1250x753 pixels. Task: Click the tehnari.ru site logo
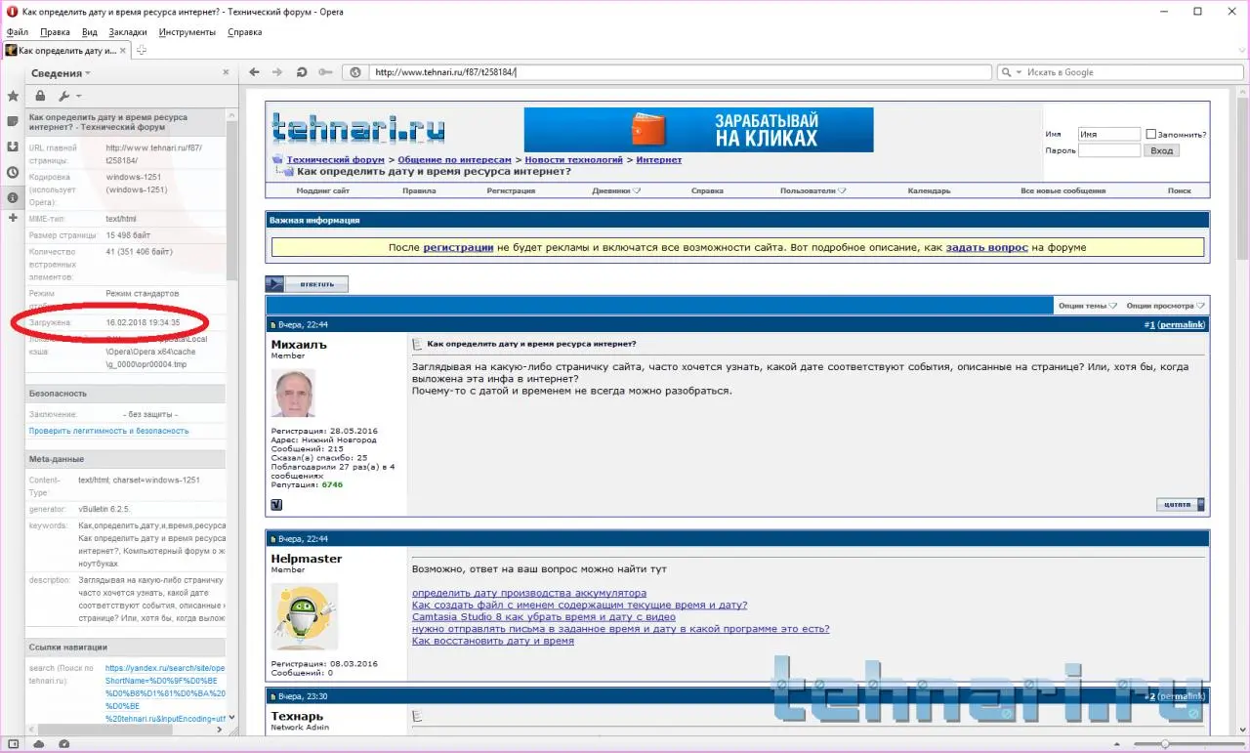(358, 128)
